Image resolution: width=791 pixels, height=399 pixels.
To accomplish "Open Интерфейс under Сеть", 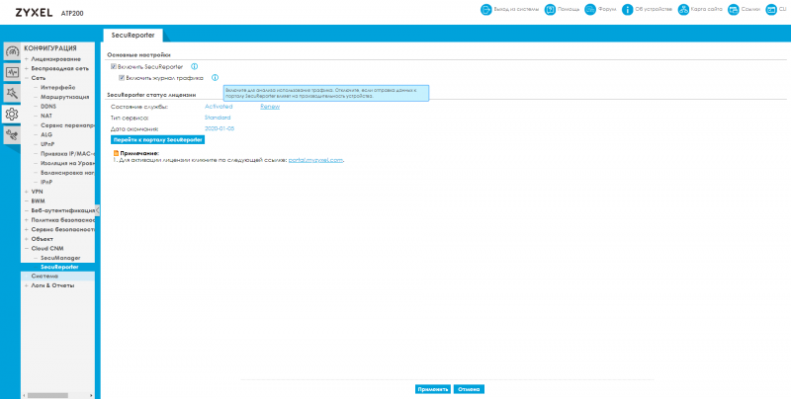I will (x=58, y=88).
